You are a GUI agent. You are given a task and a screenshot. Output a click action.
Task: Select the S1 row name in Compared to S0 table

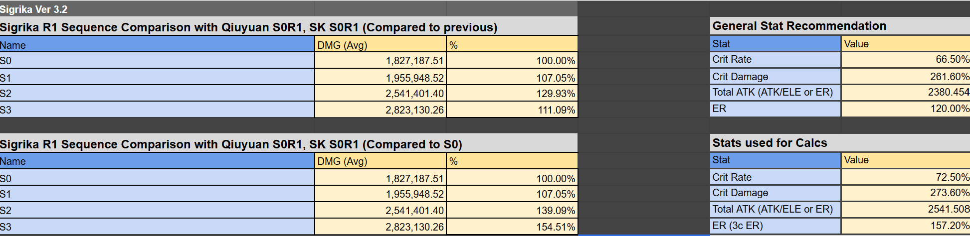(157, 194)
